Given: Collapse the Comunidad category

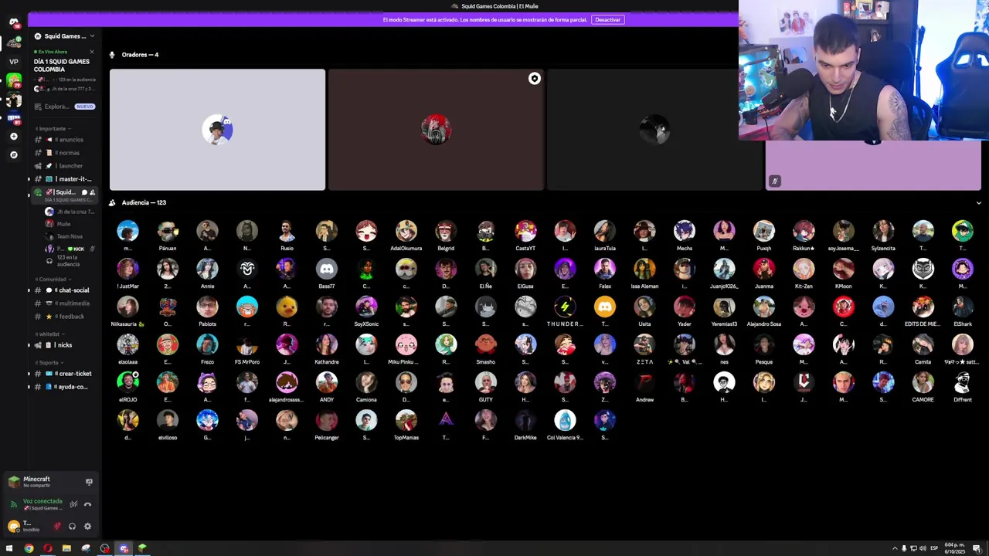Looking at the screenshot, I should (53, 280).
